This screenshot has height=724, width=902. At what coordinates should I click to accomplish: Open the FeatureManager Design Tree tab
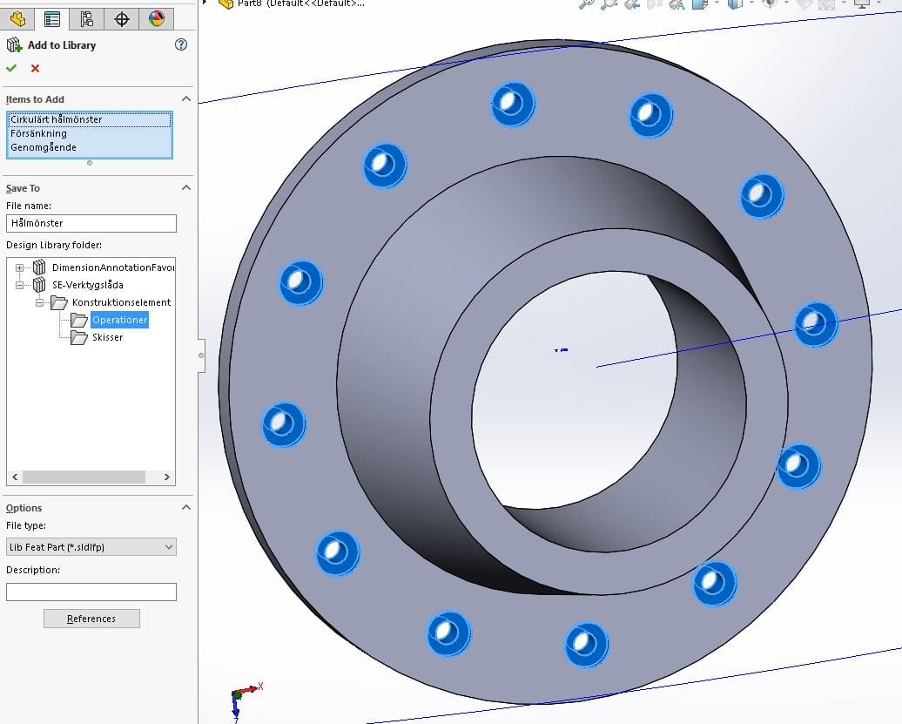pos(17,19)
